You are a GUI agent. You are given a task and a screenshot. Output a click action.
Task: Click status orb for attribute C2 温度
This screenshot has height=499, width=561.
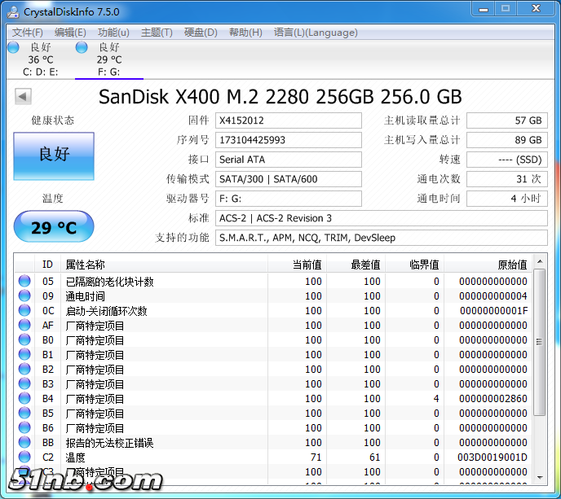click(24, 457)
